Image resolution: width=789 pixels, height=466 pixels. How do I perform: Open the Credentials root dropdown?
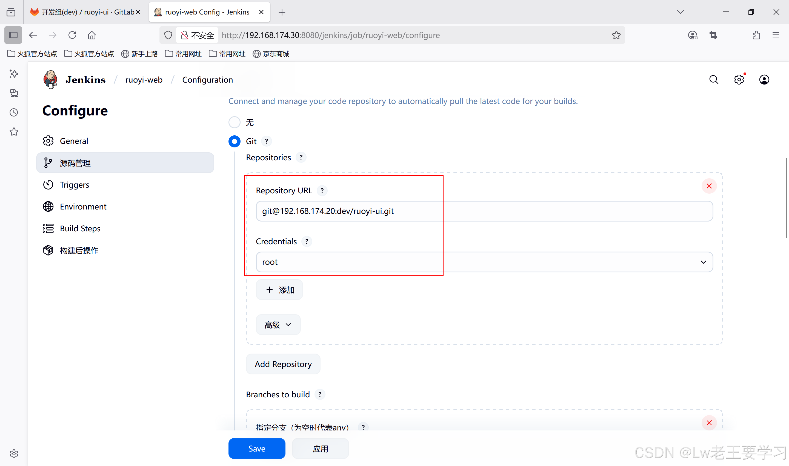point(484,262)
